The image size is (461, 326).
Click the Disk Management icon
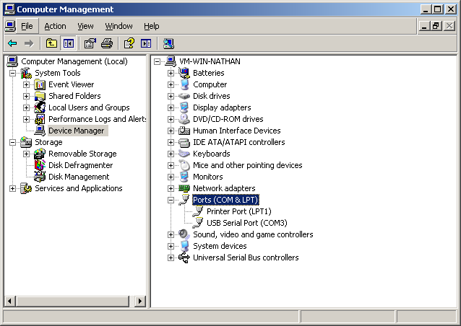[x=40, y=177]
